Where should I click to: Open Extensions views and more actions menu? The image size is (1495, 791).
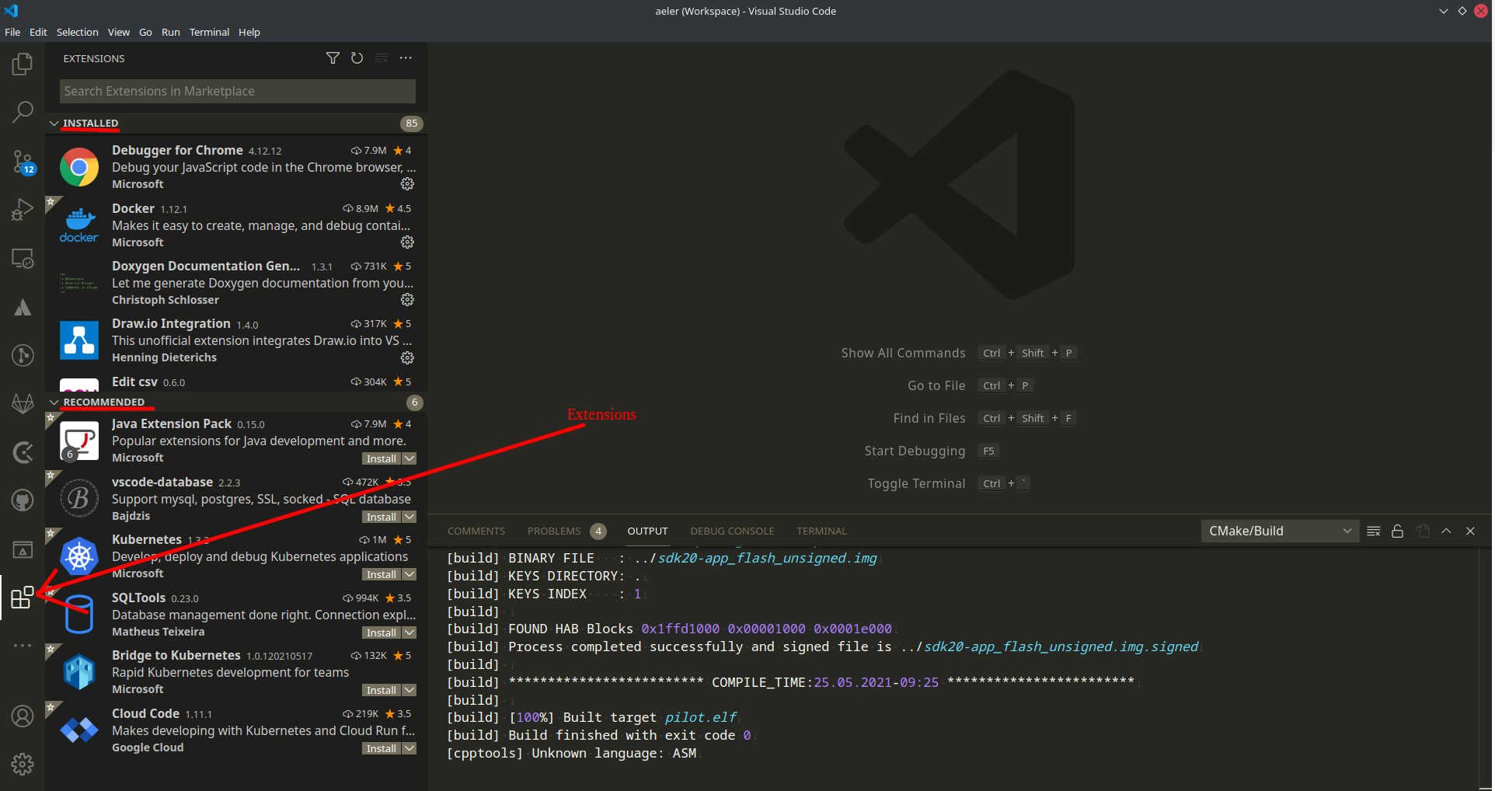pyautogui.click(x=406, y=58)
